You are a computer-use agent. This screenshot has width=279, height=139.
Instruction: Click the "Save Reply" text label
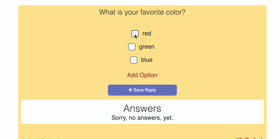click(145, 90)
